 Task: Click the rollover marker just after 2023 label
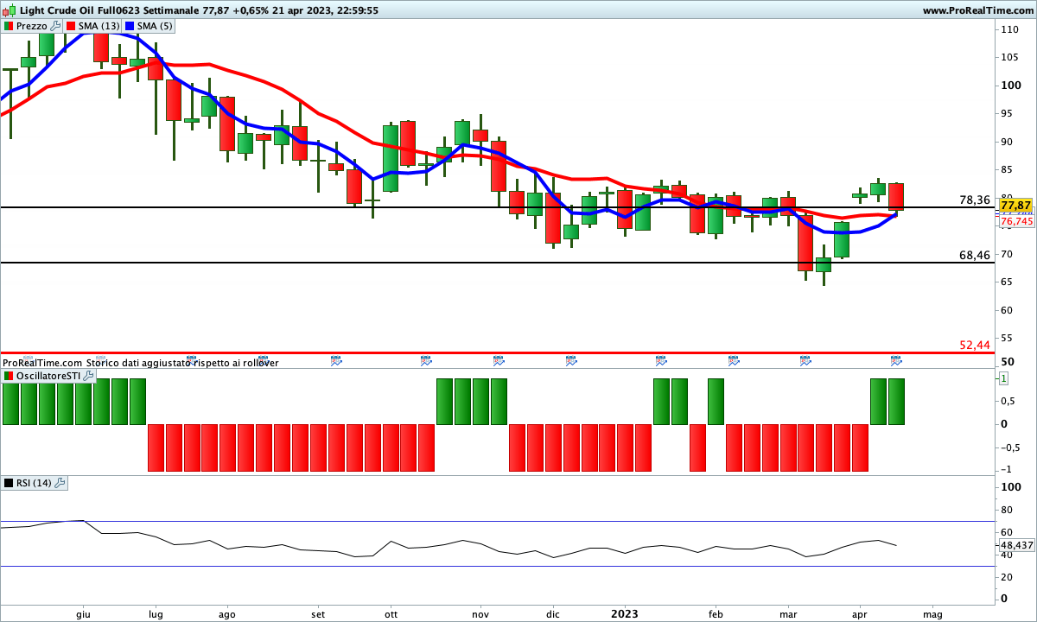[x=661, y=360]
